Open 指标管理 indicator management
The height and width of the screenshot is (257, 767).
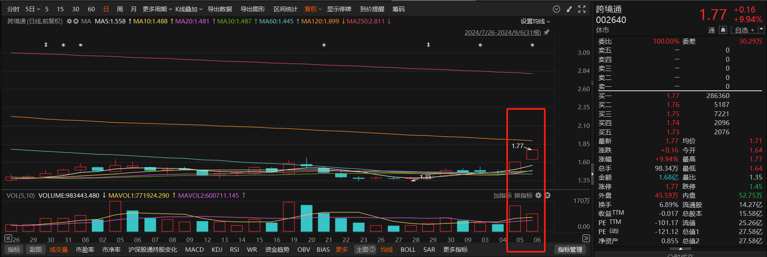570,250
